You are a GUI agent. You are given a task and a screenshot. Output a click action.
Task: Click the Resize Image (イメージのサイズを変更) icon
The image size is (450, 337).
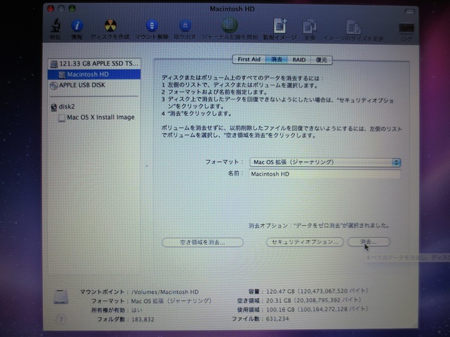pos(353,27)
